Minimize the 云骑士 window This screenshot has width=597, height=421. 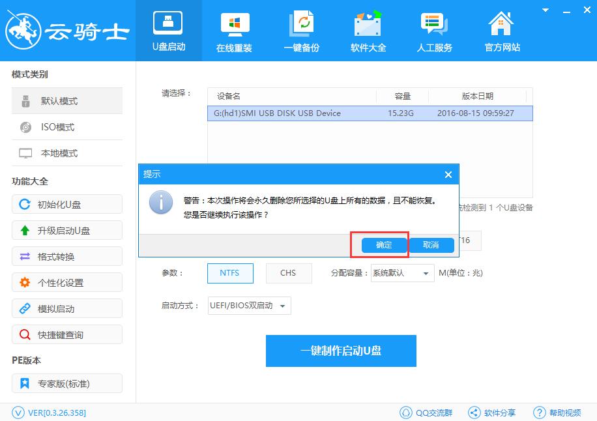(x=566, y=12)
